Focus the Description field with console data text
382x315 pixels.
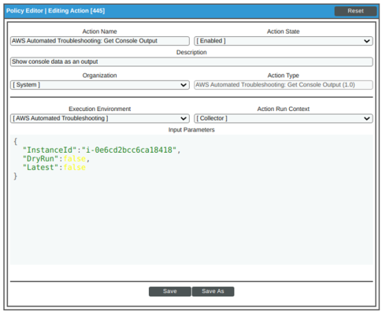(x=191, y=62)
